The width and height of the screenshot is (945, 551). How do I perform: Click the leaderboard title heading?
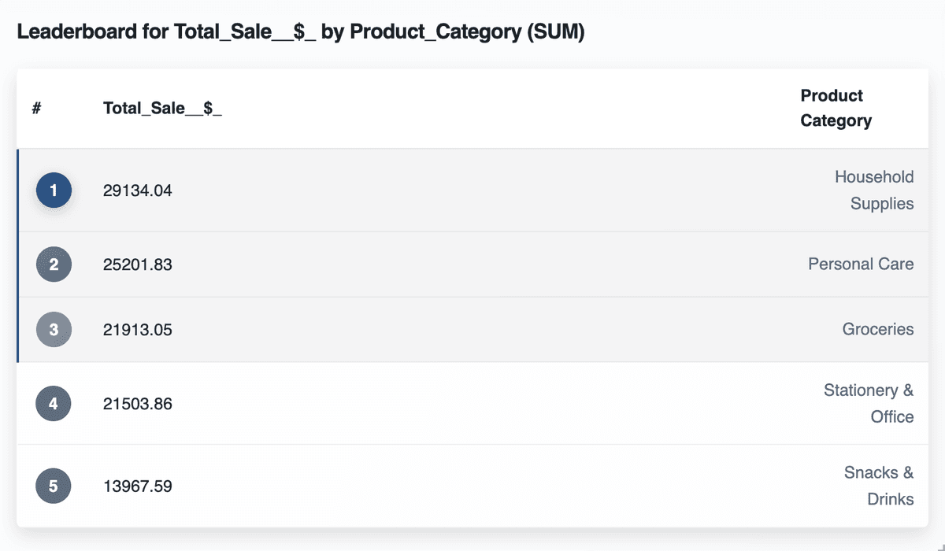[301, 33]
